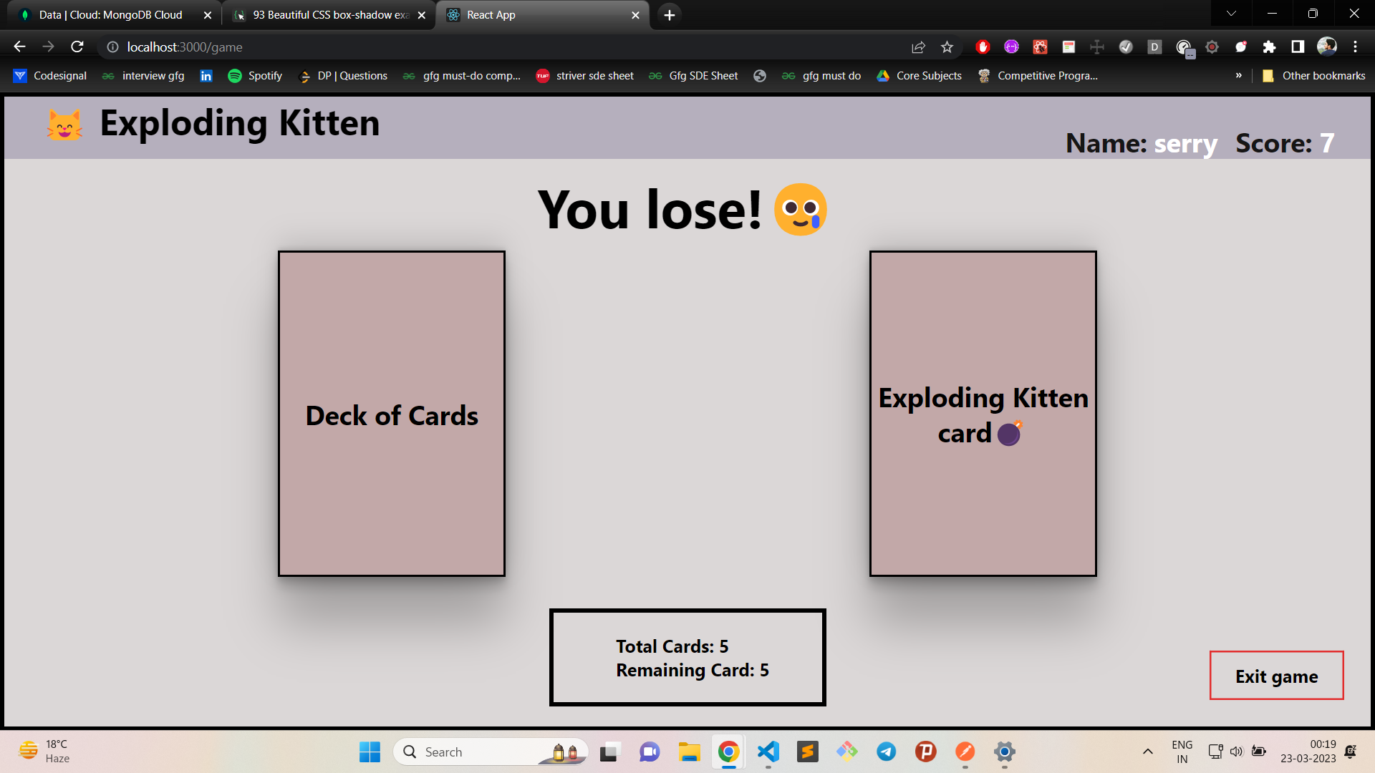The height and width of the screenshot is (773, 1375).
Task: Reload the page with refresh icon
Action: 77,47
